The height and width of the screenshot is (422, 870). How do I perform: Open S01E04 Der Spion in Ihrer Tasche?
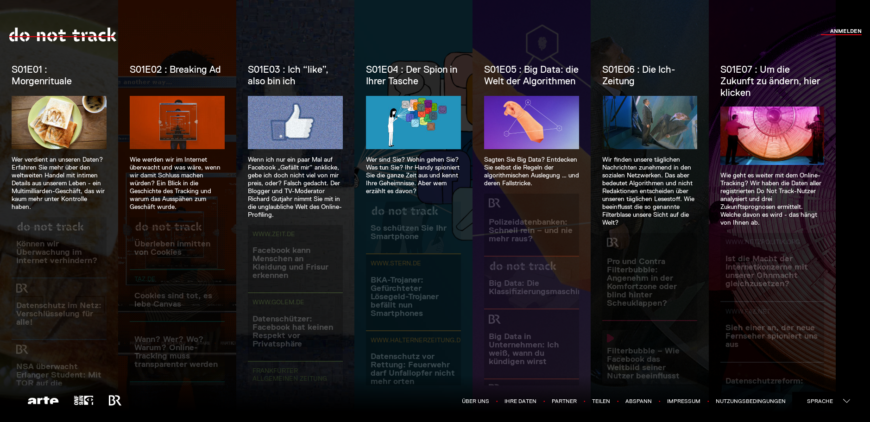pos(411,75)
